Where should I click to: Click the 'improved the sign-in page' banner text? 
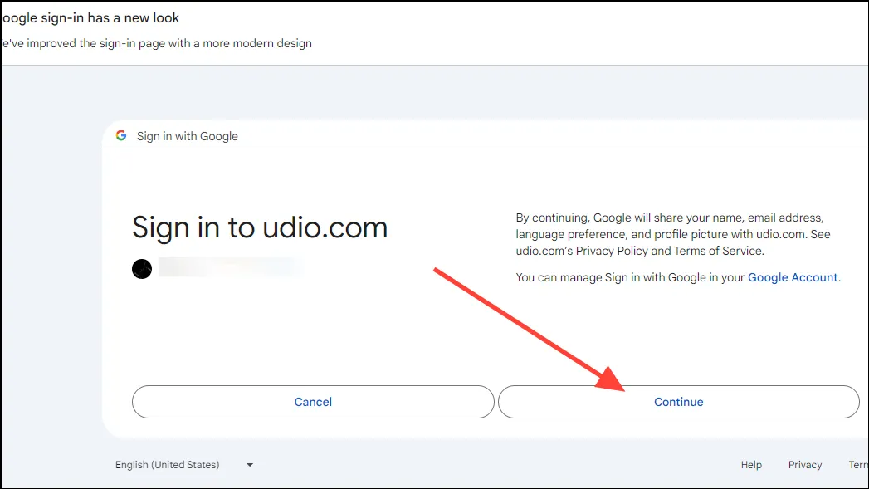tap(156, 43)
